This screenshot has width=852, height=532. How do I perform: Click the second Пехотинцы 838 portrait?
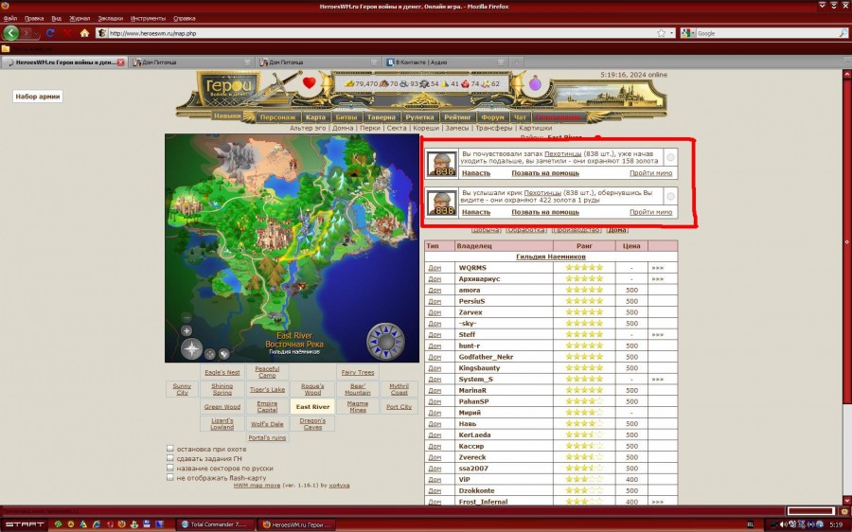442,203
